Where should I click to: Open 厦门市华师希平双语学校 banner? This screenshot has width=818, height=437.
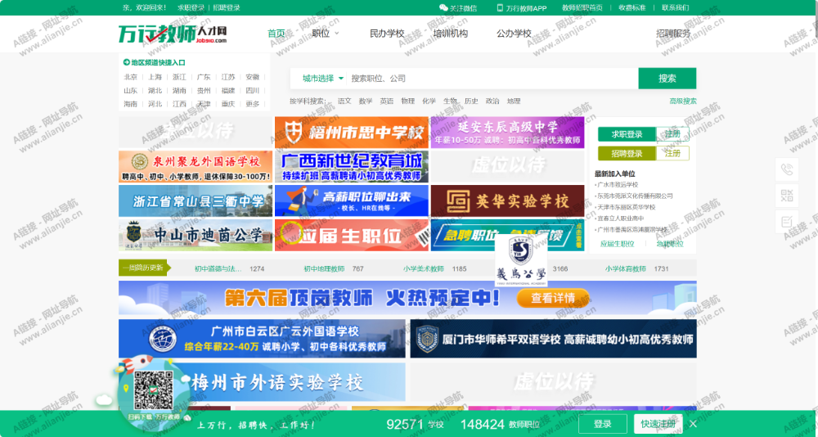point(554,338)
